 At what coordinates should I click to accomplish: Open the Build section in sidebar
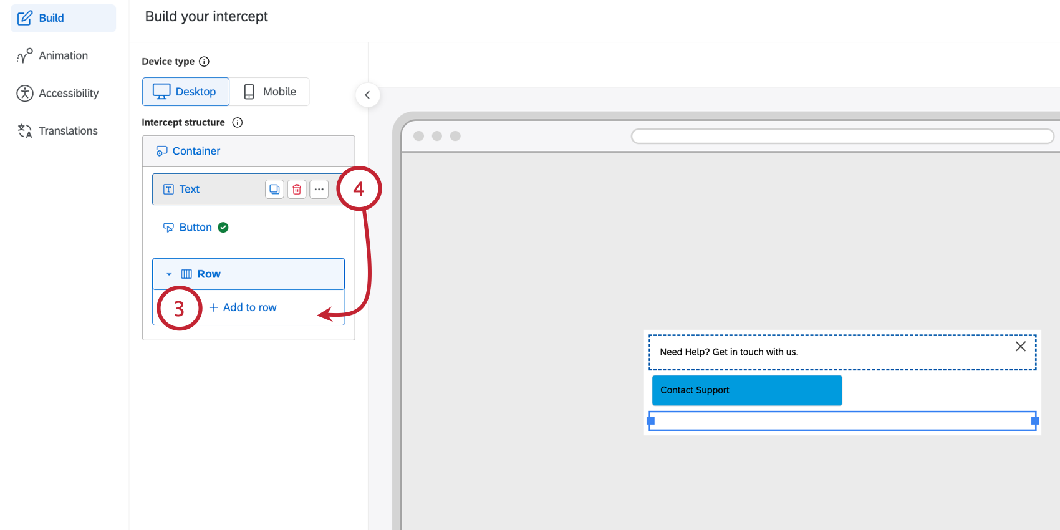pos(63,18)
